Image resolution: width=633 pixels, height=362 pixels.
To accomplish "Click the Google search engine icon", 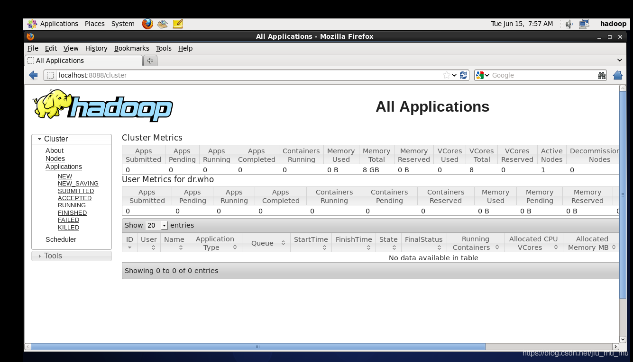I will (480, 75).
